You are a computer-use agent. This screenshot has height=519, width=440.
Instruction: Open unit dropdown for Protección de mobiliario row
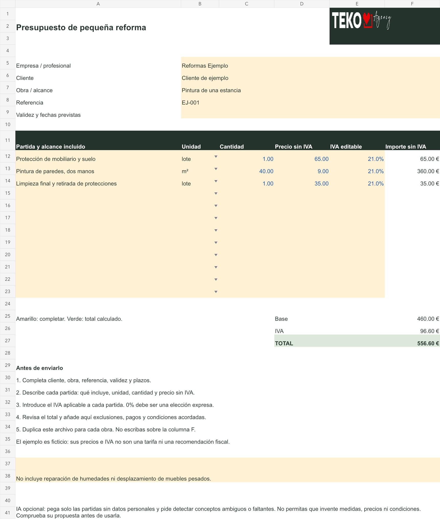[x=216, y=157]
